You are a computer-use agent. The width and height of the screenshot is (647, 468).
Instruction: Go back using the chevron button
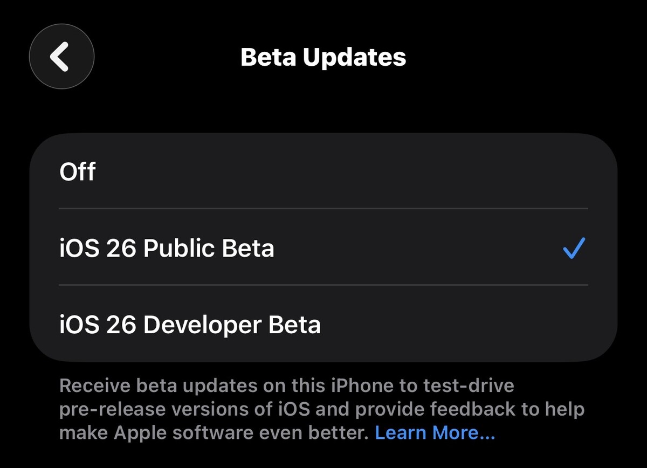61,57
